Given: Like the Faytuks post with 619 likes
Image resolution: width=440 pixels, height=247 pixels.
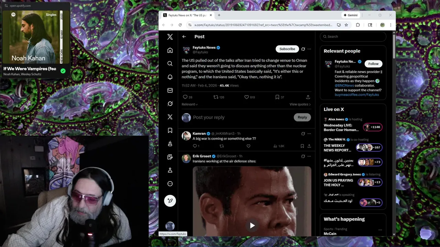Looking at the screenshot, I should point(246,97).
